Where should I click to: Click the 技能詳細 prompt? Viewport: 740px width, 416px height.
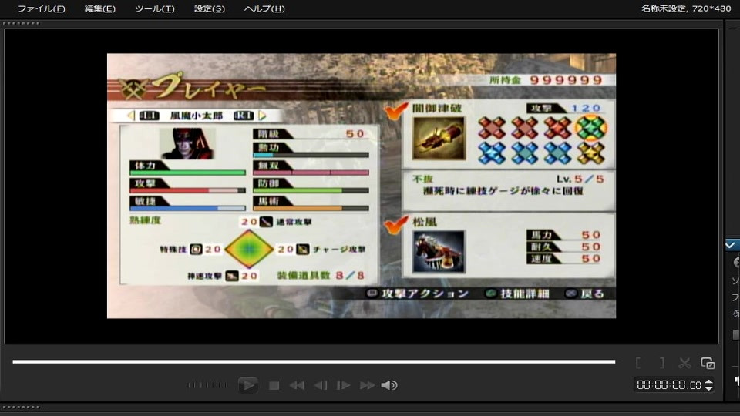tap(518, 294)
